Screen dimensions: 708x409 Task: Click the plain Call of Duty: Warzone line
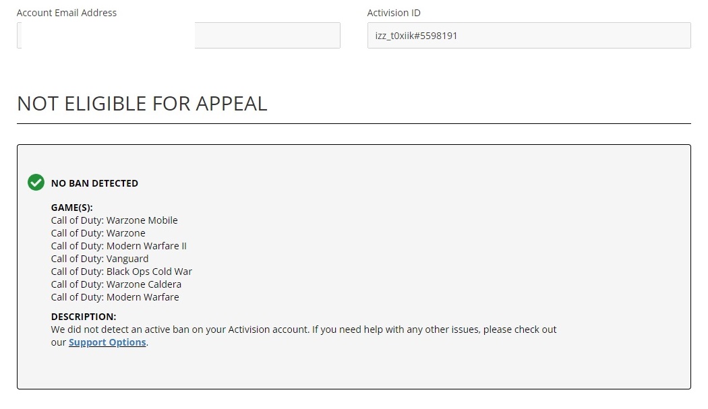pos(98,233)
